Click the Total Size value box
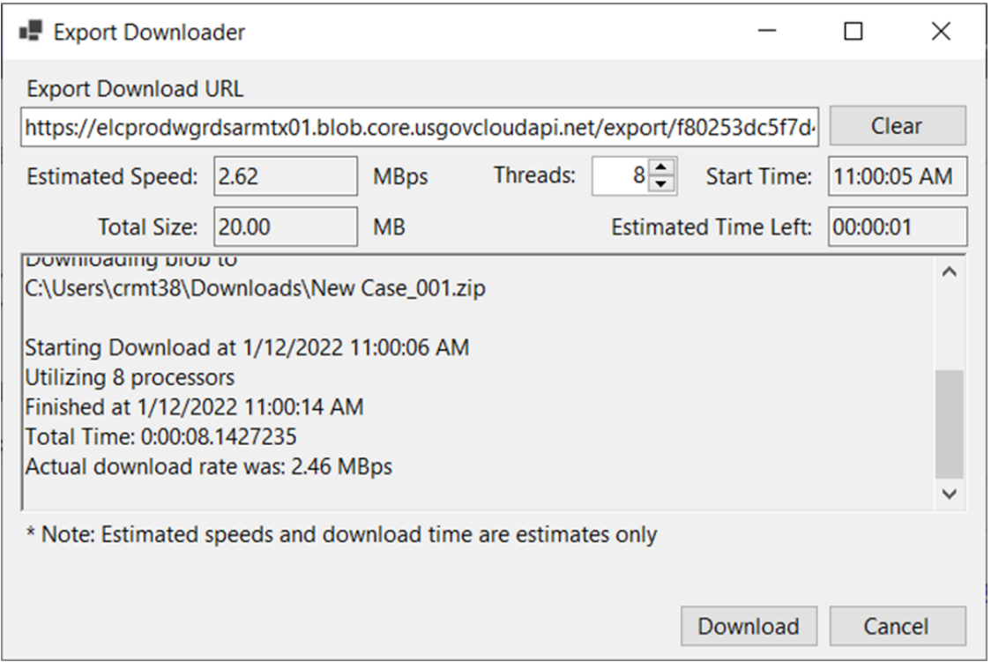 pyautogui.click(x=286, y=227)
